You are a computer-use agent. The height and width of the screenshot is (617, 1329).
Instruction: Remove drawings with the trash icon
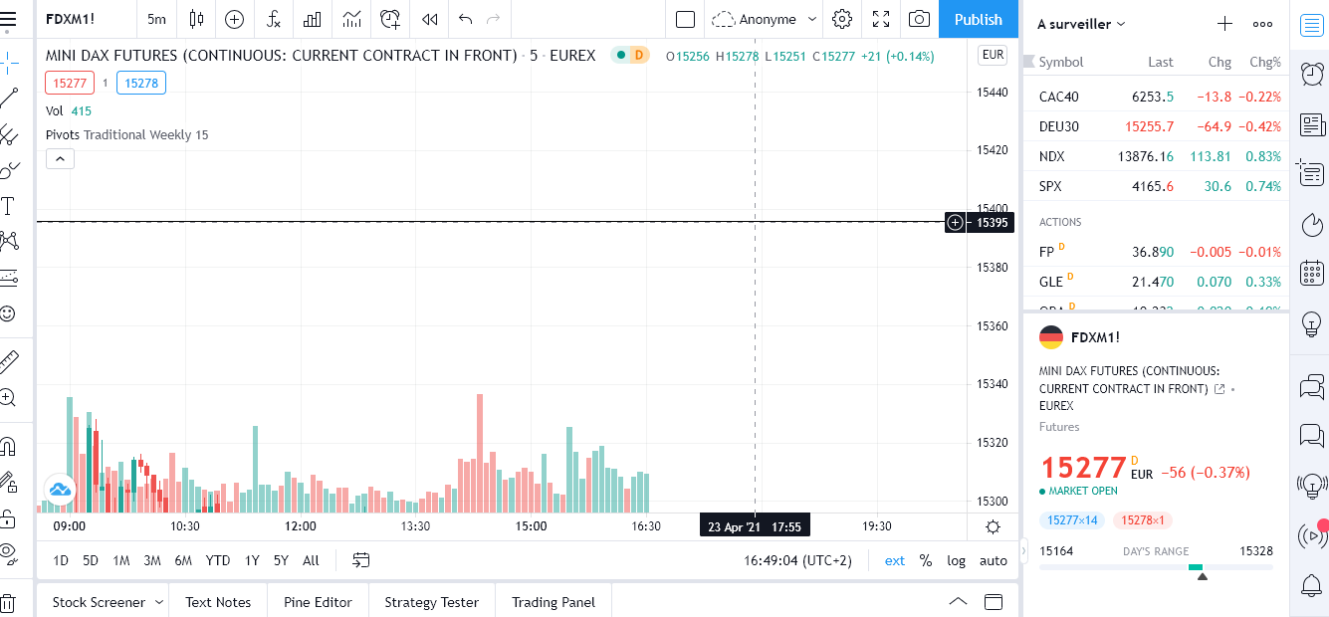coord(8,602)
